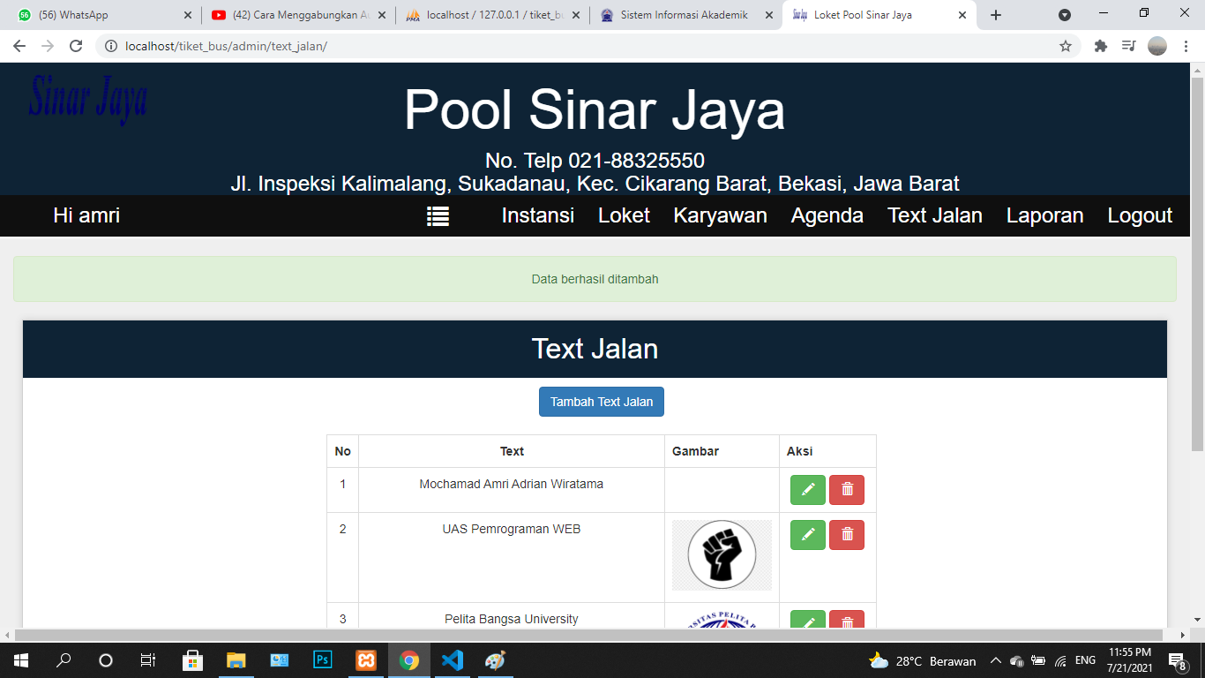
Task: Edit the Pelita Bangsa University text entry
Action: pyautogui.click(x=807, y=622)
